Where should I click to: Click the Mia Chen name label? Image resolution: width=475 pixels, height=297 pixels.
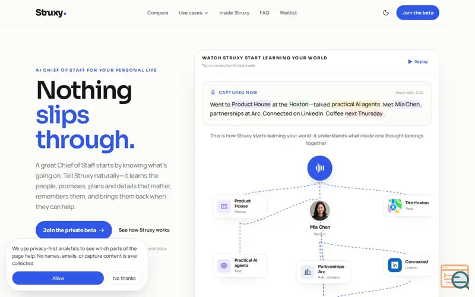click(320, 227)
